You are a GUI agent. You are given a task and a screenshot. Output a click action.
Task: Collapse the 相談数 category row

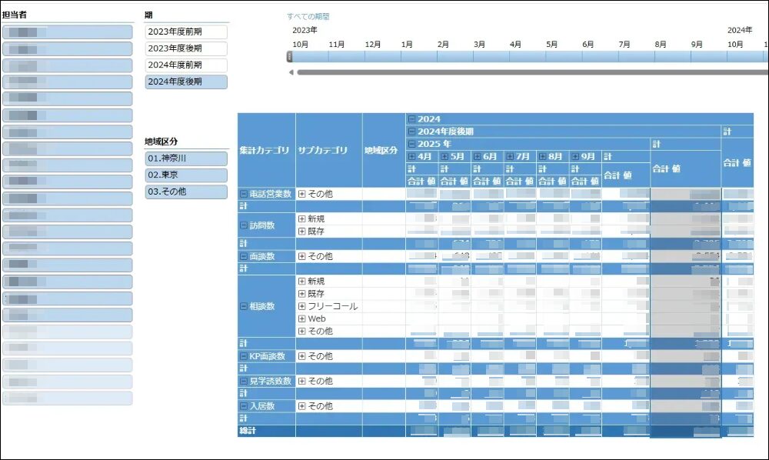[242, 306]
